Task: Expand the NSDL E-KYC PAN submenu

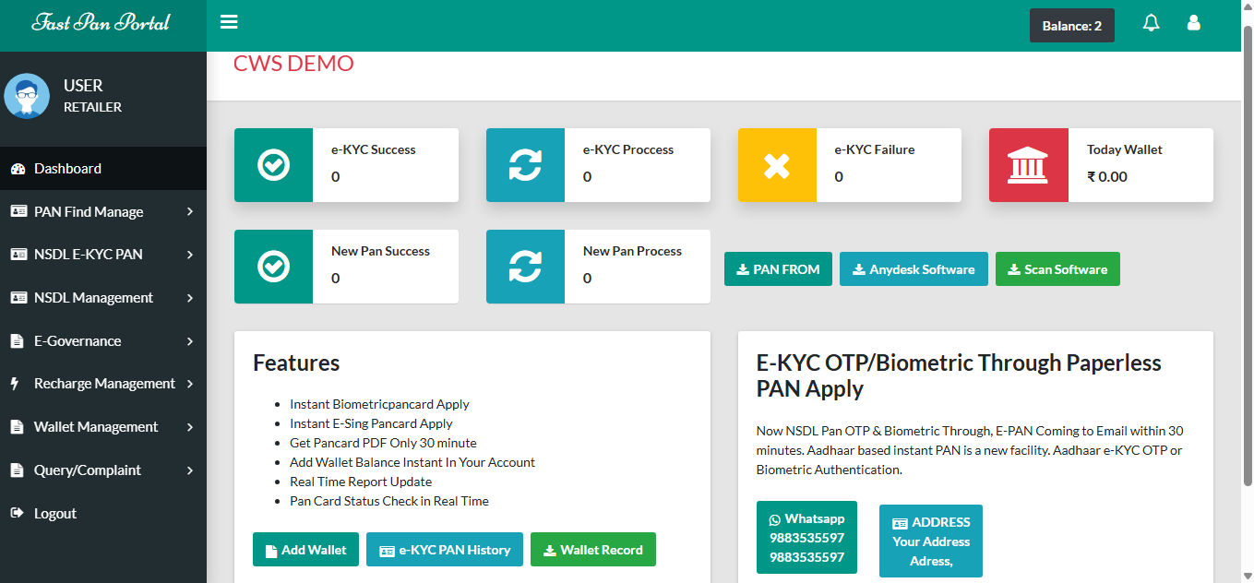Action: pyautogui.click(x=103, y=255)
